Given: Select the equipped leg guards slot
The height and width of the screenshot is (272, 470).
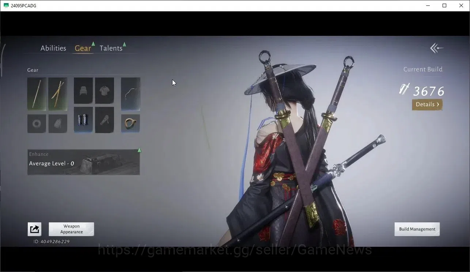Looking at the screenshot, I should pos(83,120).
